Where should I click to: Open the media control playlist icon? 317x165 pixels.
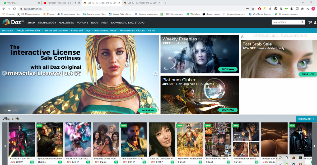tap(308, 9)
